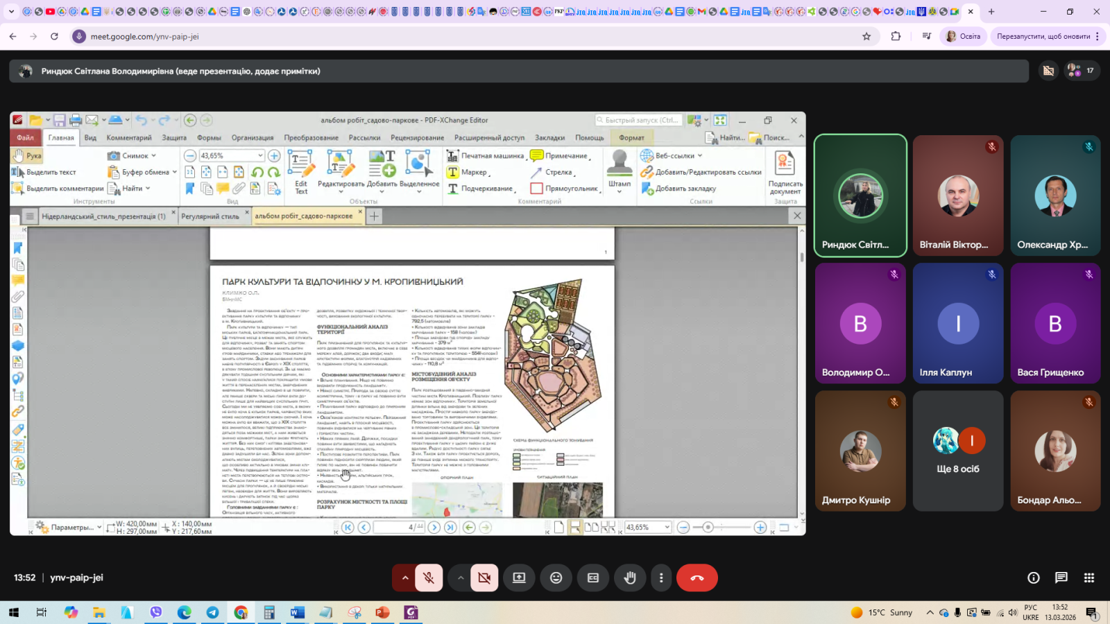Bookmark this page with the star icon
This screenshot has width=1110, height=624.
(x=866, y=36)
